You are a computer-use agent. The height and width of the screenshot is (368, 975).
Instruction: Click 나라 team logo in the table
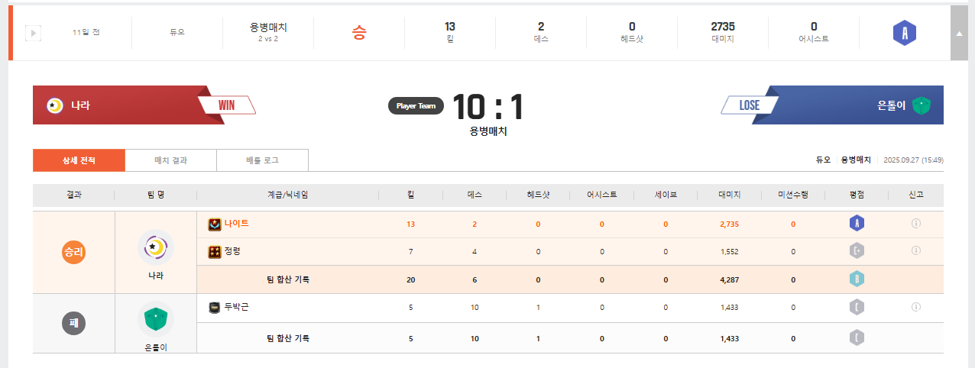(x=156, y=247)
